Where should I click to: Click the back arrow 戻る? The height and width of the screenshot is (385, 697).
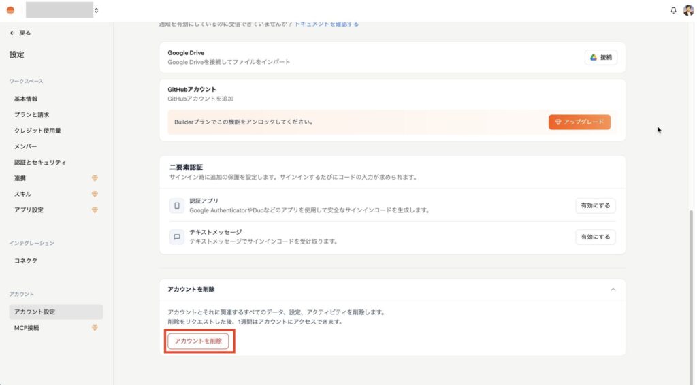click(20, 33)
